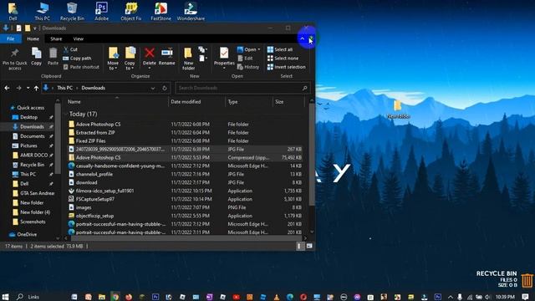The image size is (535, 301).
Task: Select New folder on desktop
Action: 398,110
